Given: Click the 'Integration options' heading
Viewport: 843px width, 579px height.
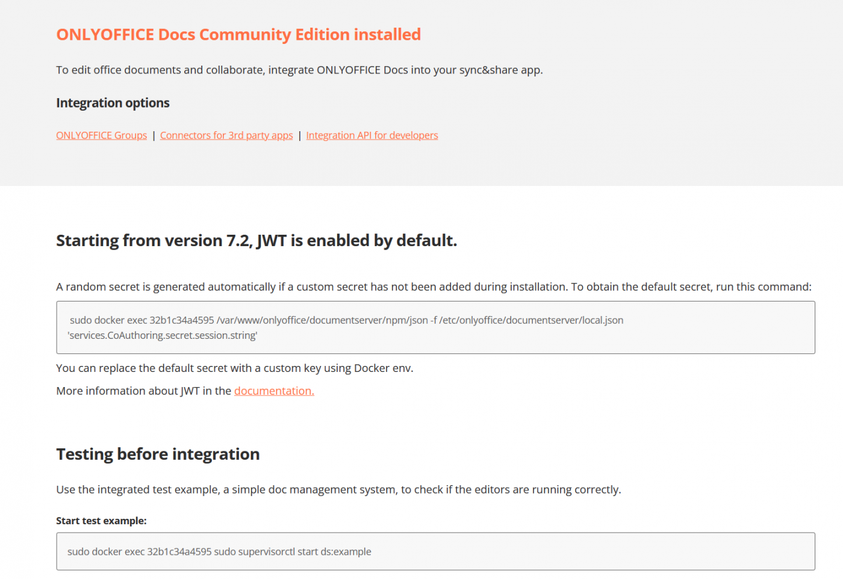Looking at the screenshot, I should [113, 103].
